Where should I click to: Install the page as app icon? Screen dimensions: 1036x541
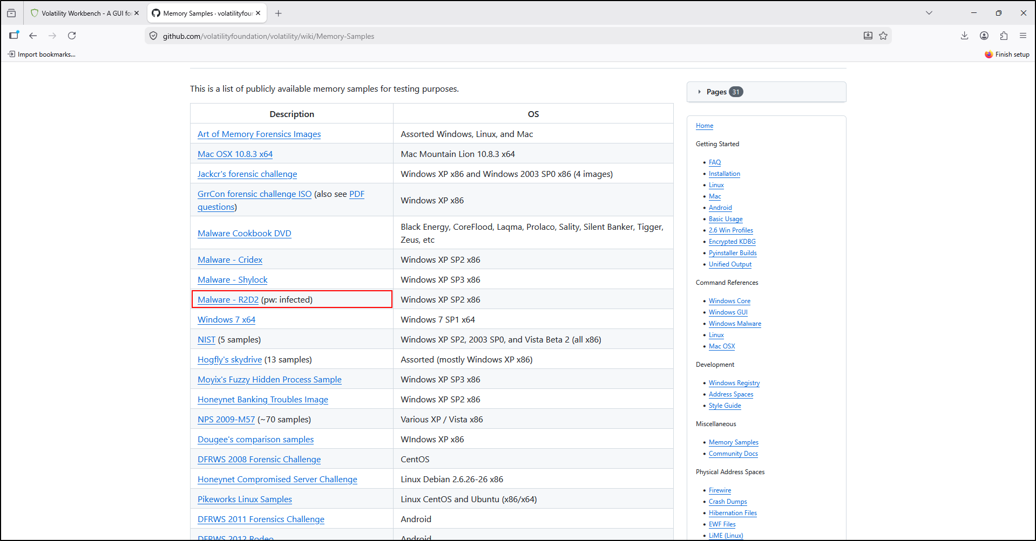pos(868,36)
